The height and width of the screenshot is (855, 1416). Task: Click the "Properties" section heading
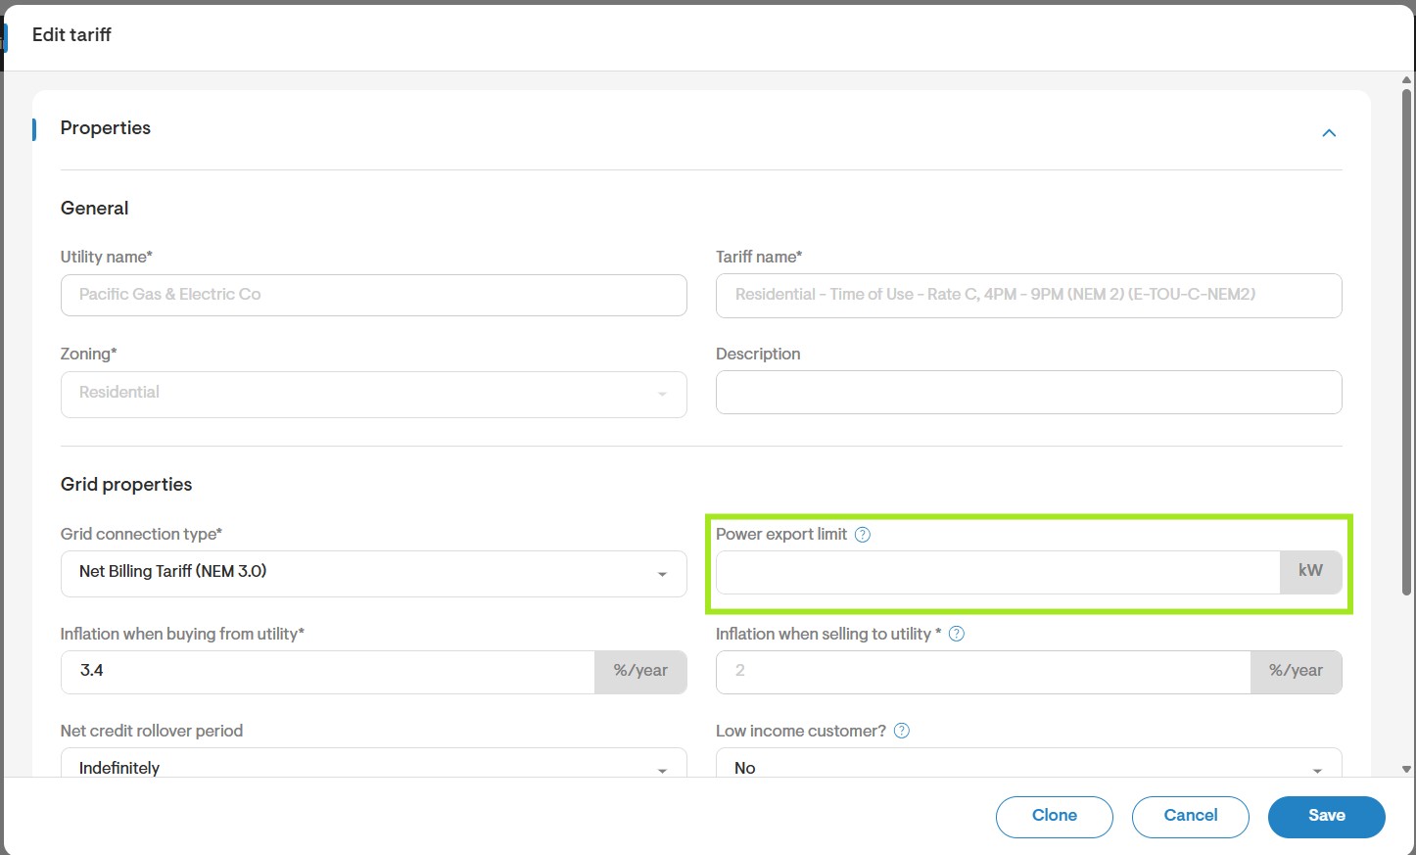(x=106, y=128)
